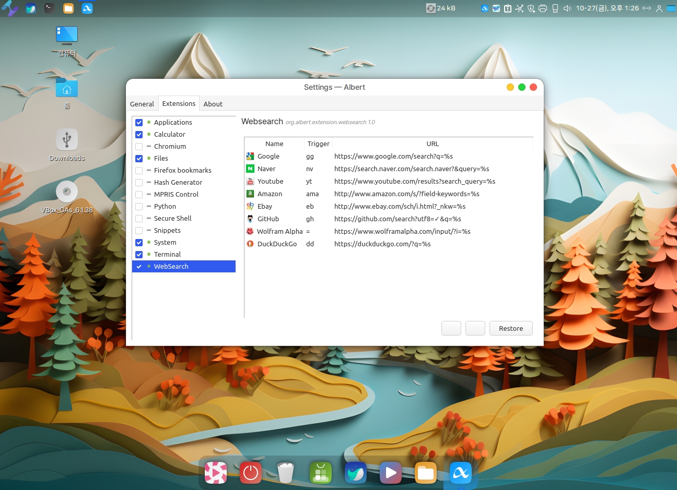This screenshot has height=490, width=677.
Task: Click the Wolfram Alpha red star icon
Action: (x=250, y=231)
